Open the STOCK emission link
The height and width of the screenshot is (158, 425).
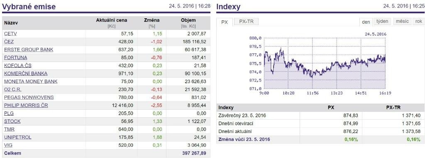pos(12,121)
